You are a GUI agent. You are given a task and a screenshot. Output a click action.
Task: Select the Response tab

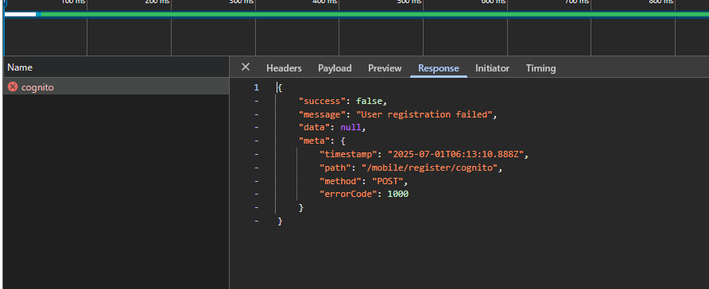click(x=439, y=68)
